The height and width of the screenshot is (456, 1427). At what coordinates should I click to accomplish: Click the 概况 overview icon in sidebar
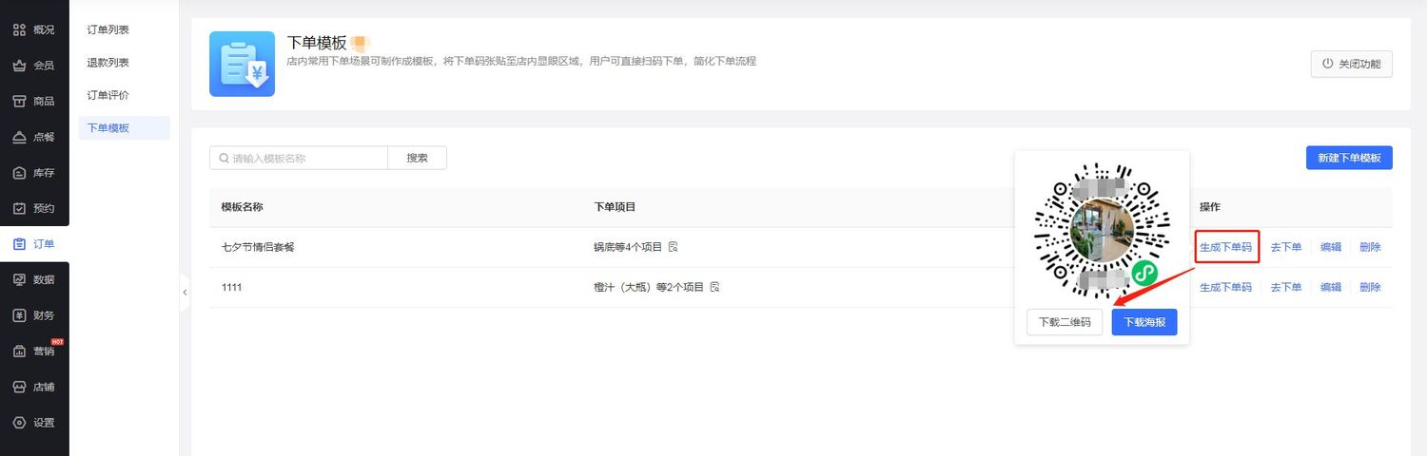click(19, 29)
